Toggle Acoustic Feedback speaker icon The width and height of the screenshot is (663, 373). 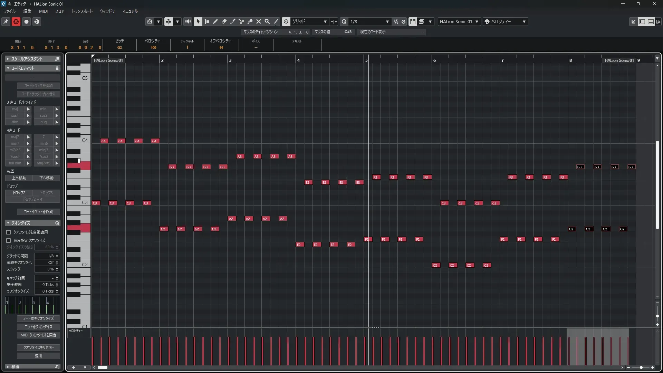pyautogui.click(x=188, y=21)
